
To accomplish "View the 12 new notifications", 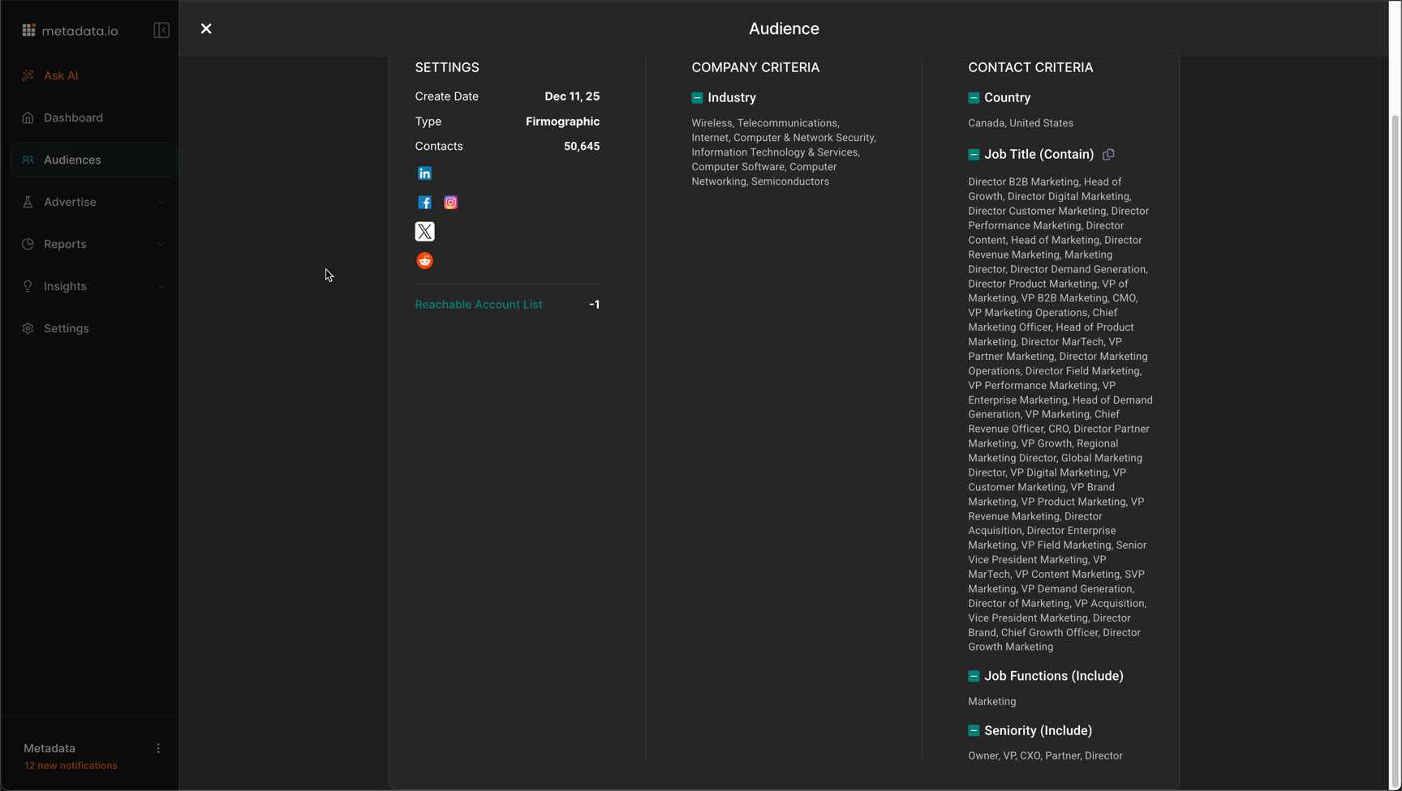I will pos(71,766).
